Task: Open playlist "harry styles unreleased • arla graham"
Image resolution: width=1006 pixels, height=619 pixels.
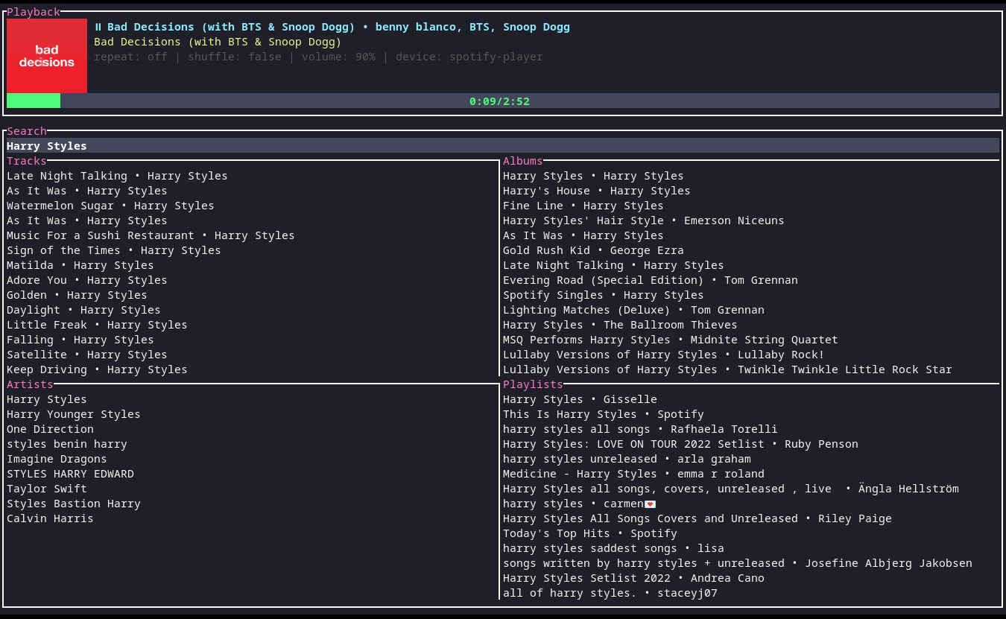Action: tap(627, 459)
